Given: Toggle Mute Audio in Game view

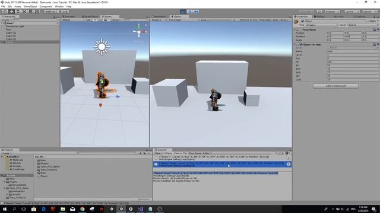Looking at the screenshot, I should click(265, 20).
